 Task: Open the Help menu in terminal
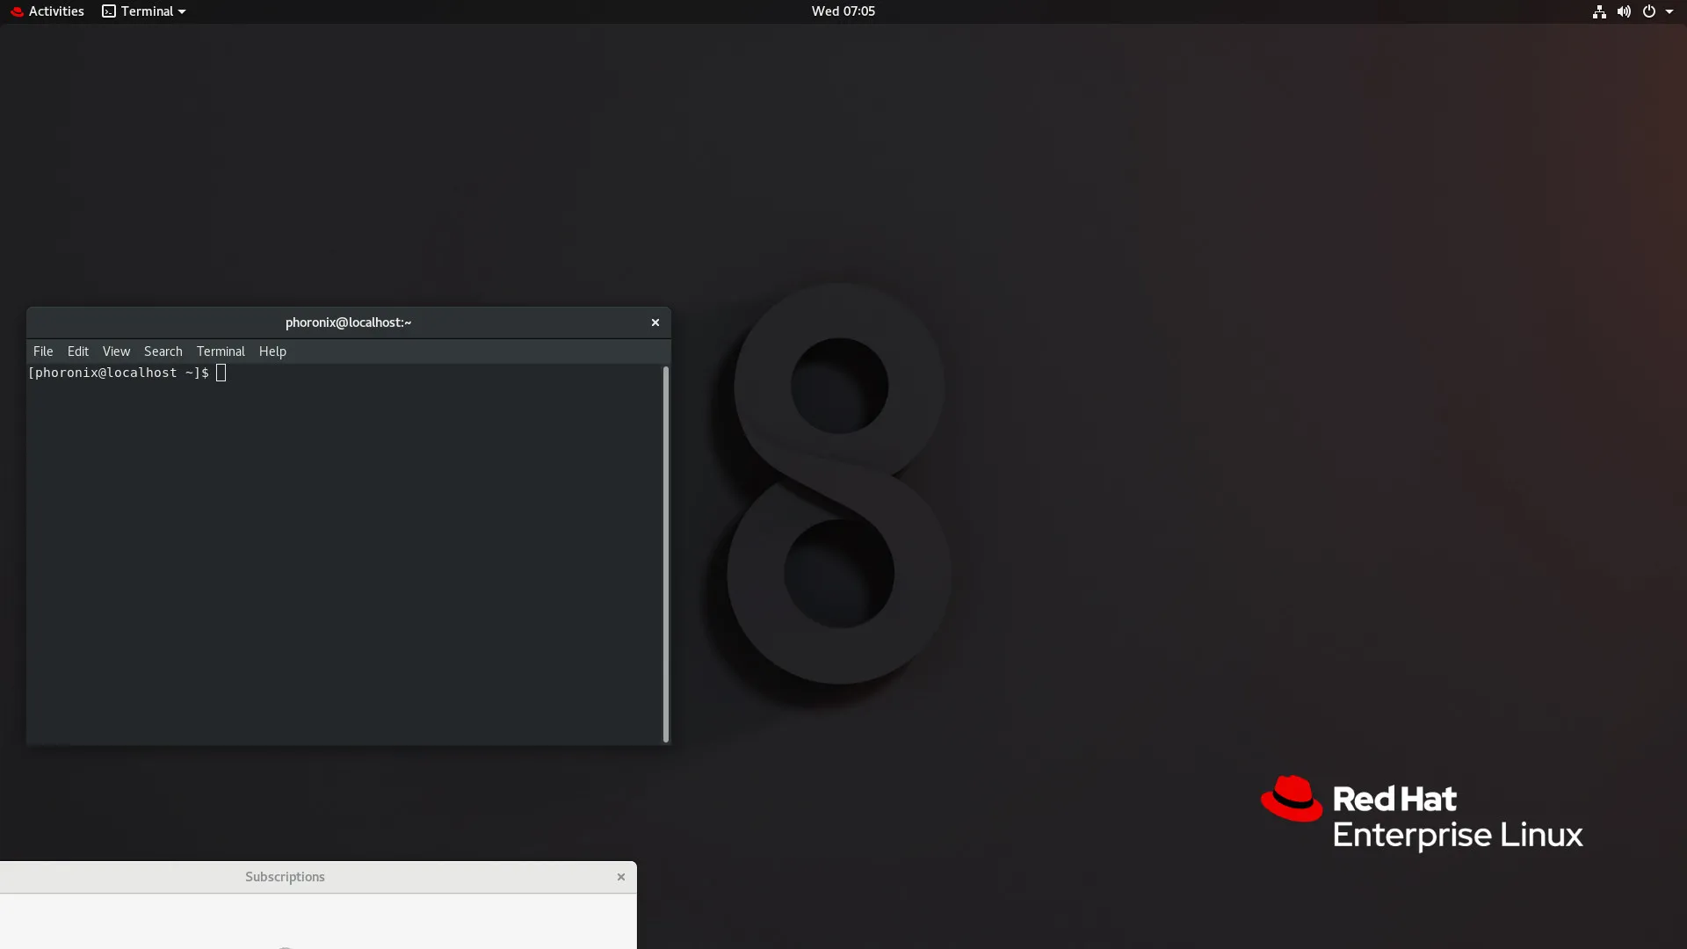click(272, 350)
